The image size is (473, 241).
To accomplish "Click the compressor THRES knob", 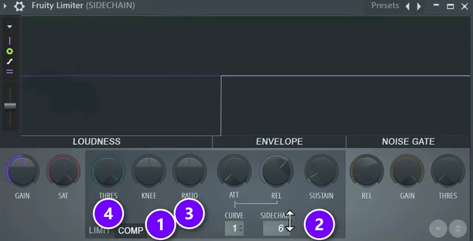I will pyautogui.click(x=108, y=171).
